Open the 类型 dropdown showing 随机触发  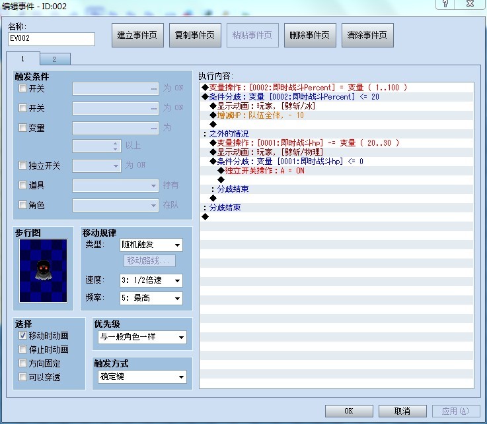coord(151,245)
